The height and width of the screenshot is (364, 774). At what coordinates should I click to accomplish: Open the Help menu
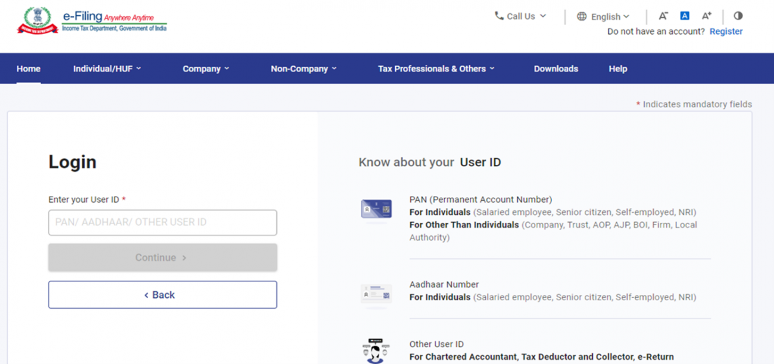(x=617, y=69)
